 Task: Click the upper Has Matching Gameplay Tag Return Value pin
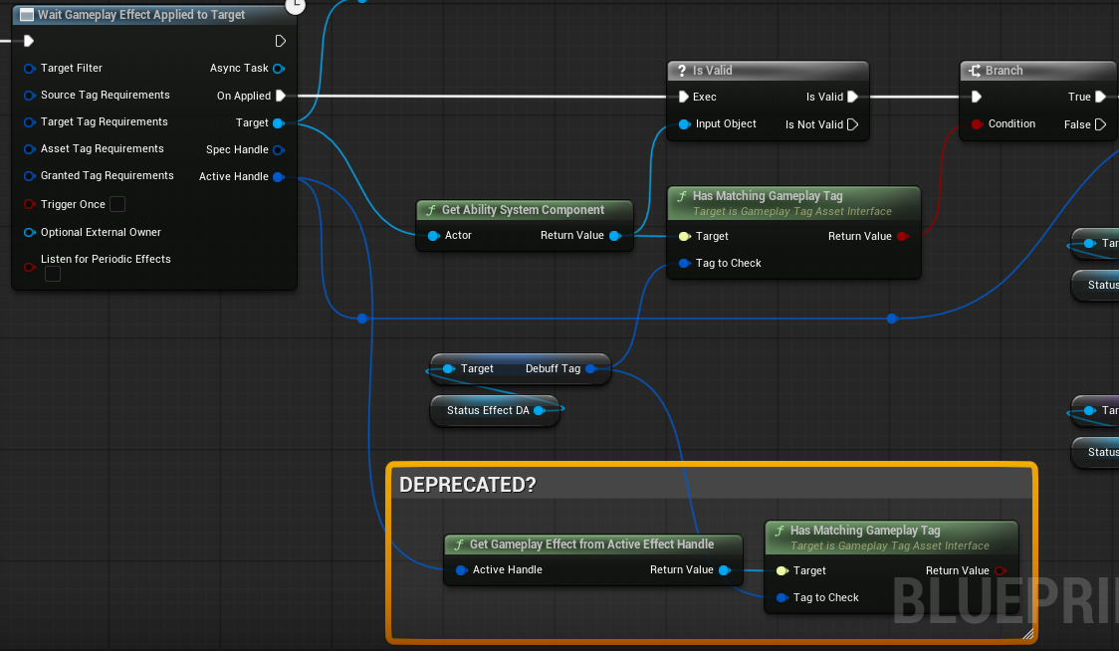pyautogui.click(x=903, y=236)
